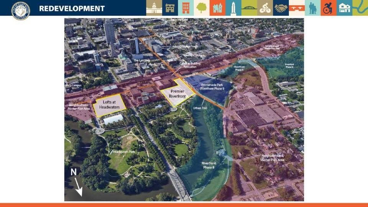Click the winding river icon

360,8
